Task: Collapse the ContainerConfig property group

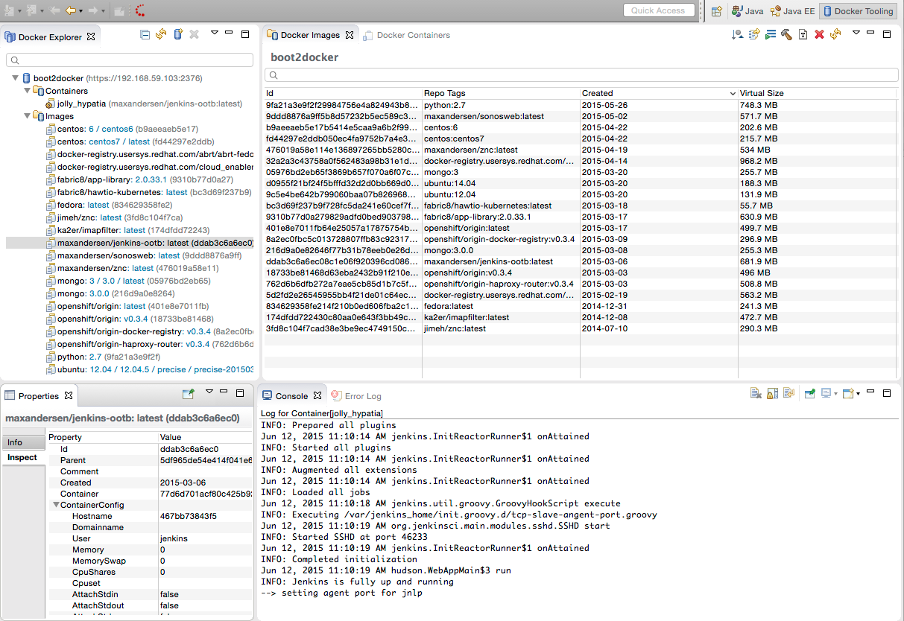Action: pyautogui.click(x=56, y=505)
